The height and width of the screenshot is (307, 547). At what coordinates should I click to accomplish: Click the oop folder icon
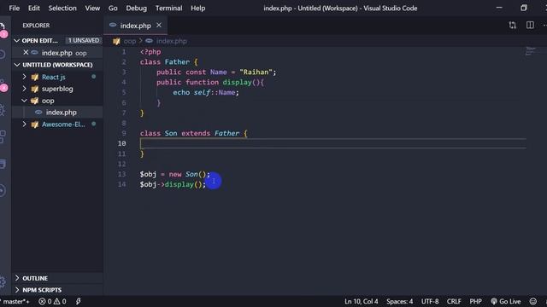[34, 101]
